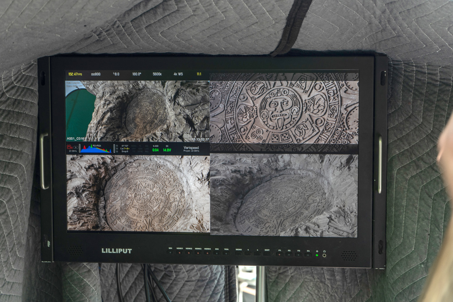Click the Varispeed mode label
This screenshot has height=302, width=453.
click(191, 148)
